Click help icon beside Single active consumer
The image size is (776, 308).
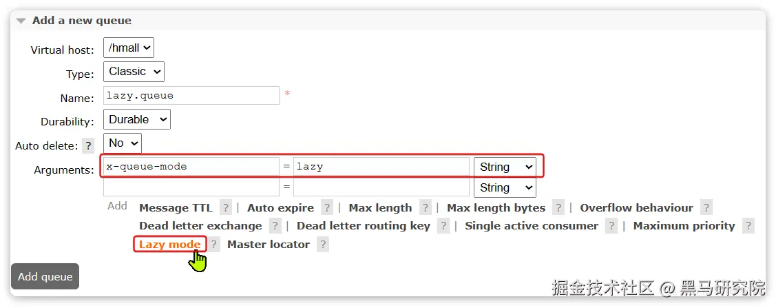pos(611,226)
